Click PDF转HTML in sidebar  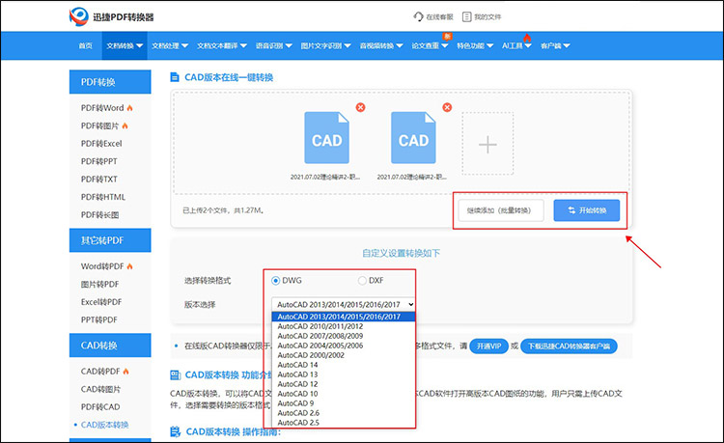[103, 197]
